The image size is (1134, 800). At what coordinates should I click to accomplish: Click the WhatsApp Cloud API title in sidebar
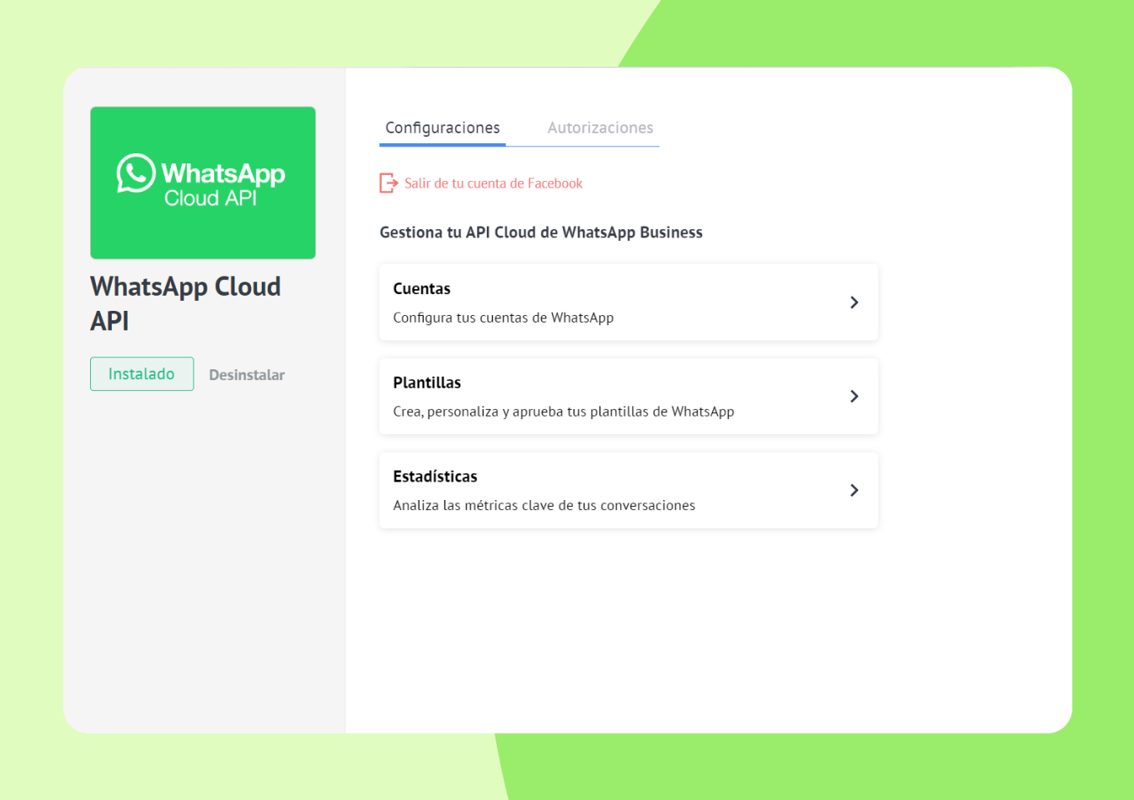click(x=185, y=303)
